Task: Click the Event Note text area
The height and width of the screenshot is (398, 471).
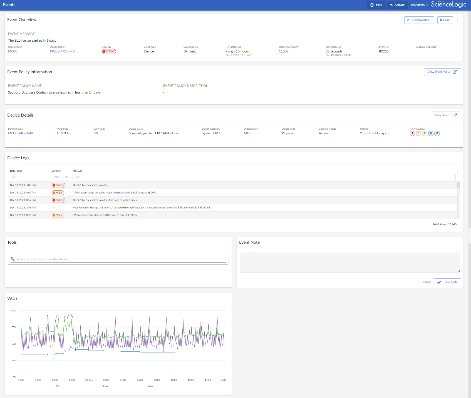Action: click(350, 263)
